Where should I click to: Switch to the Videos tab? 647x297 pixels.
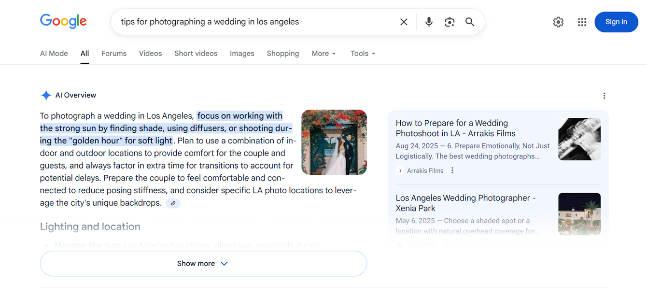point(150,54)
